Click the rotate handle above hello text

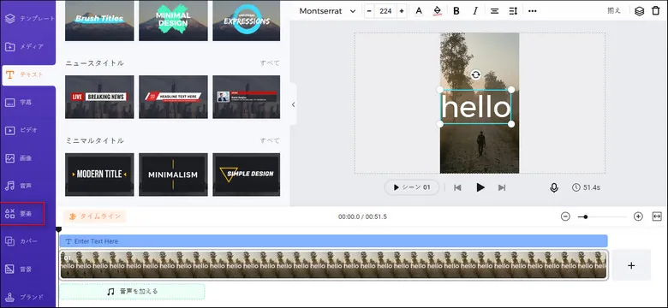pyautogui.click(x=476, y=75)
